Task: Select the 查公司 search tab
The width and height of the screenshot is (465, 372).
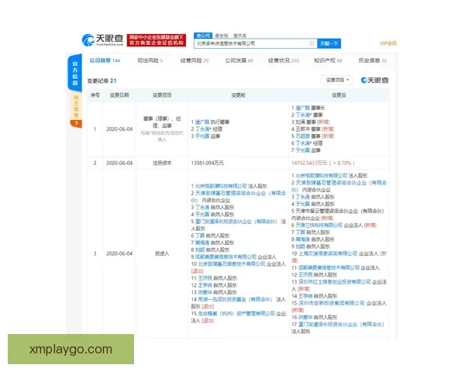Action: 203,36
